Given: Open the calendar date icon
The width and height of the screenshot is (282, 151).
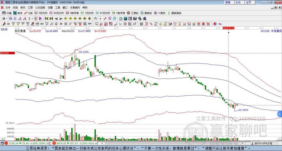Looking at the screenshot, I should click(121, 18).
